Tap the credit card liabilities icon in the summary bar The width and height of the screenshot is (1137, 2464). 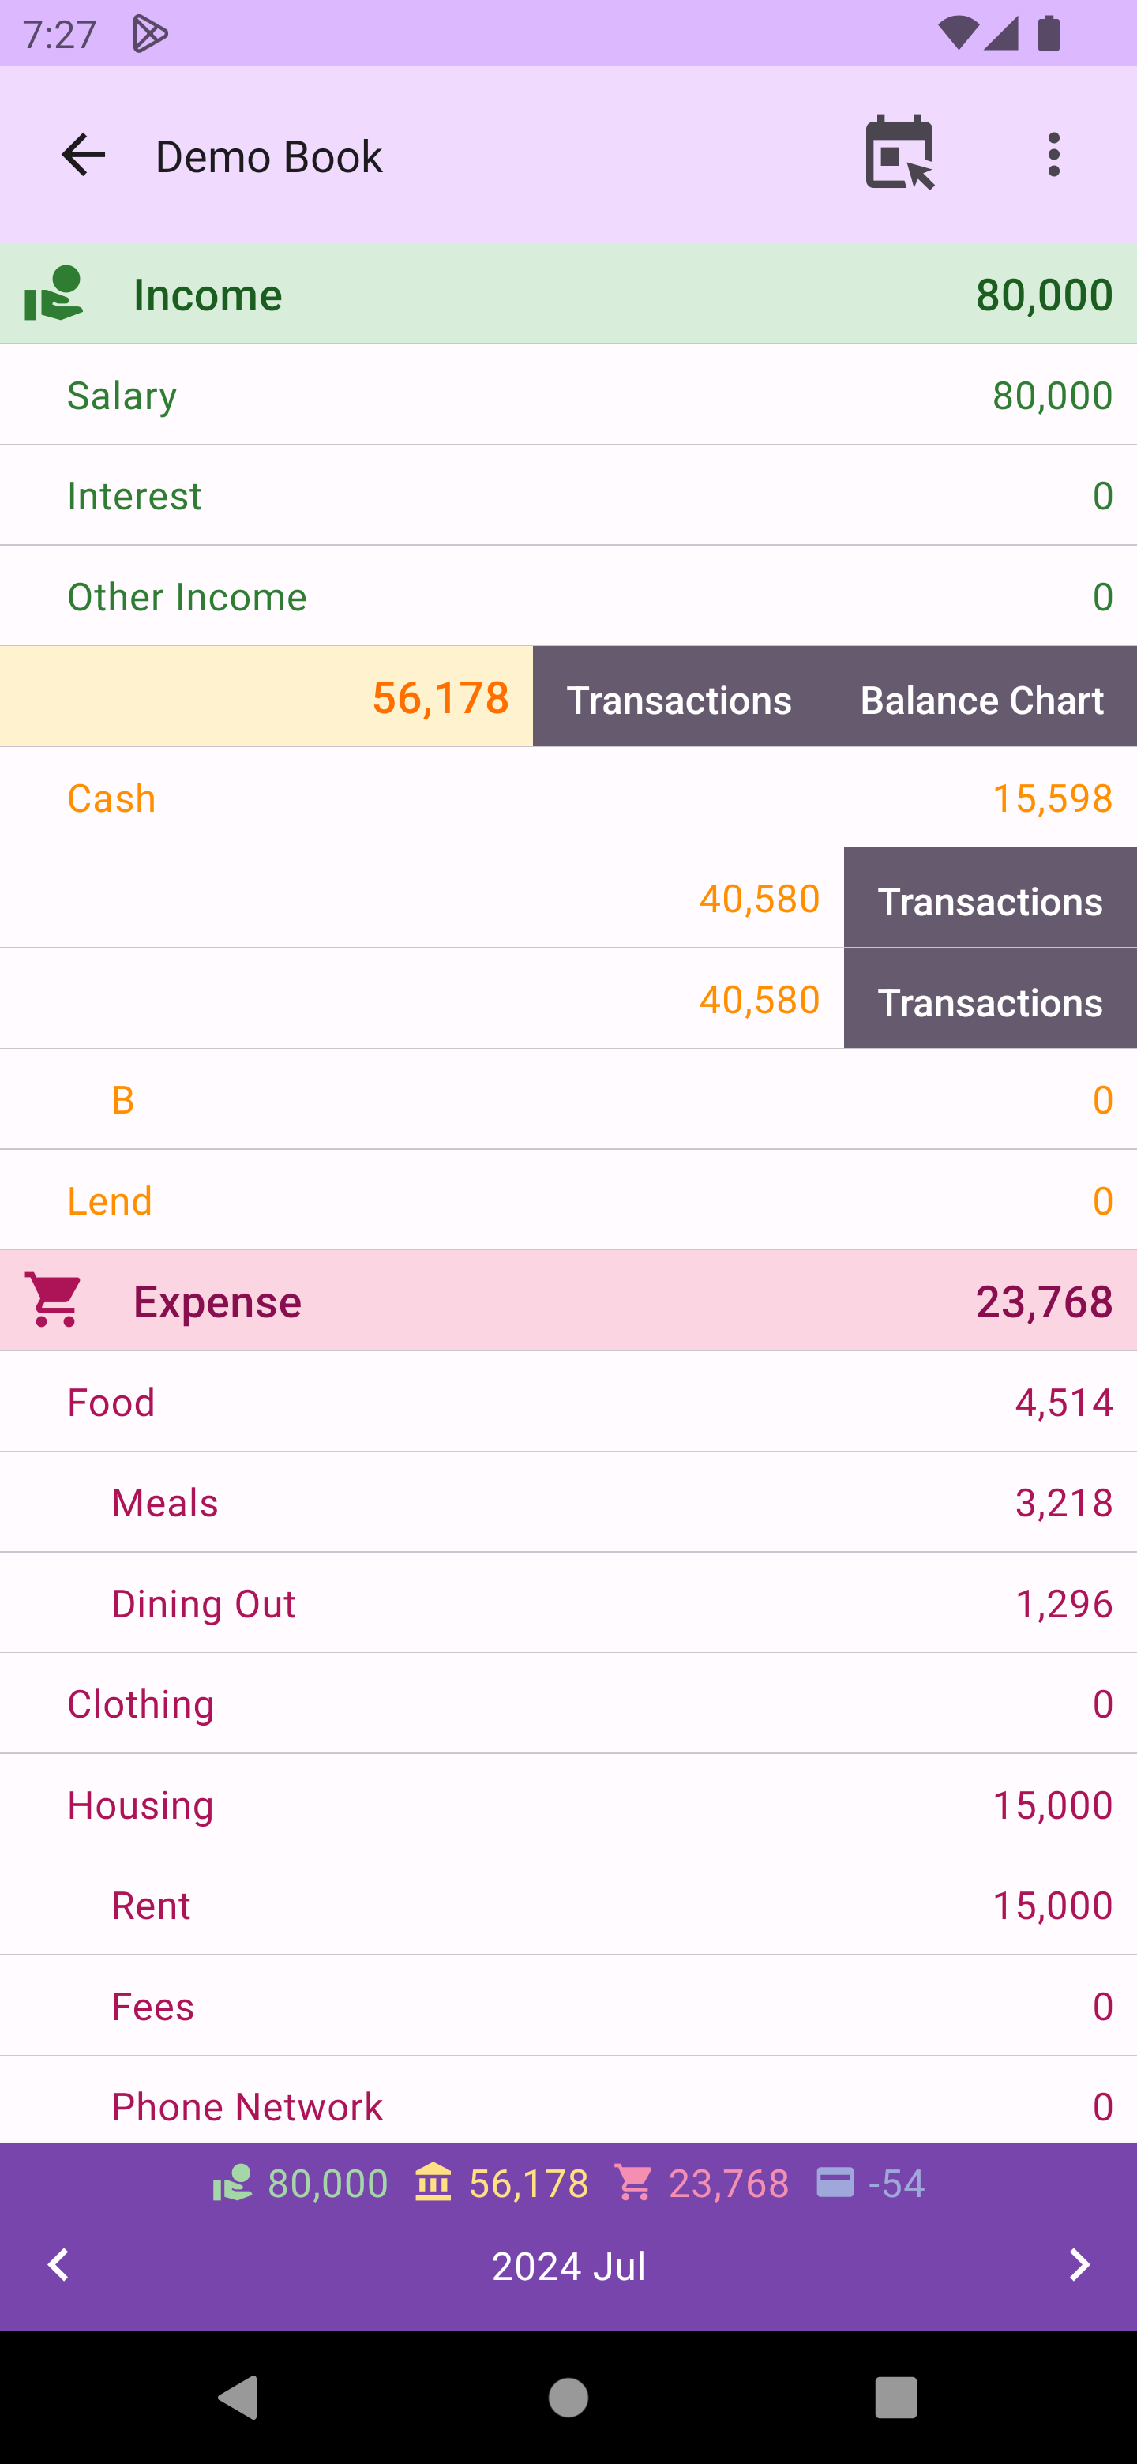pyautogui.click(x=835, y=2183)
